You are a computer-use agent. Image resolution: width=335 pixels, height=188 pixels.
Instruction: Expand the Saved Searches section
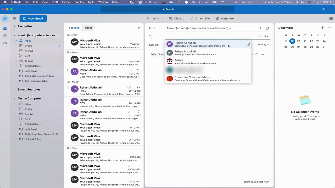(x=14, y=89)
